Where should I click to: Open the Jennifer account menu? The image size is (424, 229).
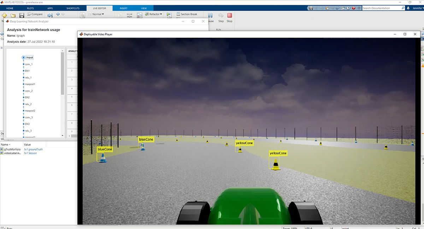coord(417,7)
